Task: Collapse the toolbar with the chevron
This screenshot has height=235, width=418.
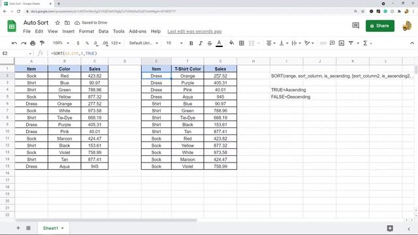Action: pos(412,43)
